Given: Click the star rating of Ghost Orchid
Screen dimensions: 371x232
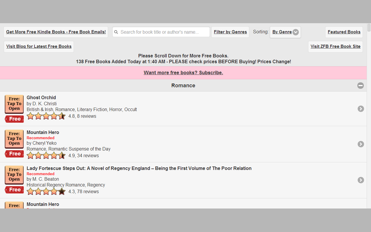Looking at the screenshot, I should click(x=46, y=116).
